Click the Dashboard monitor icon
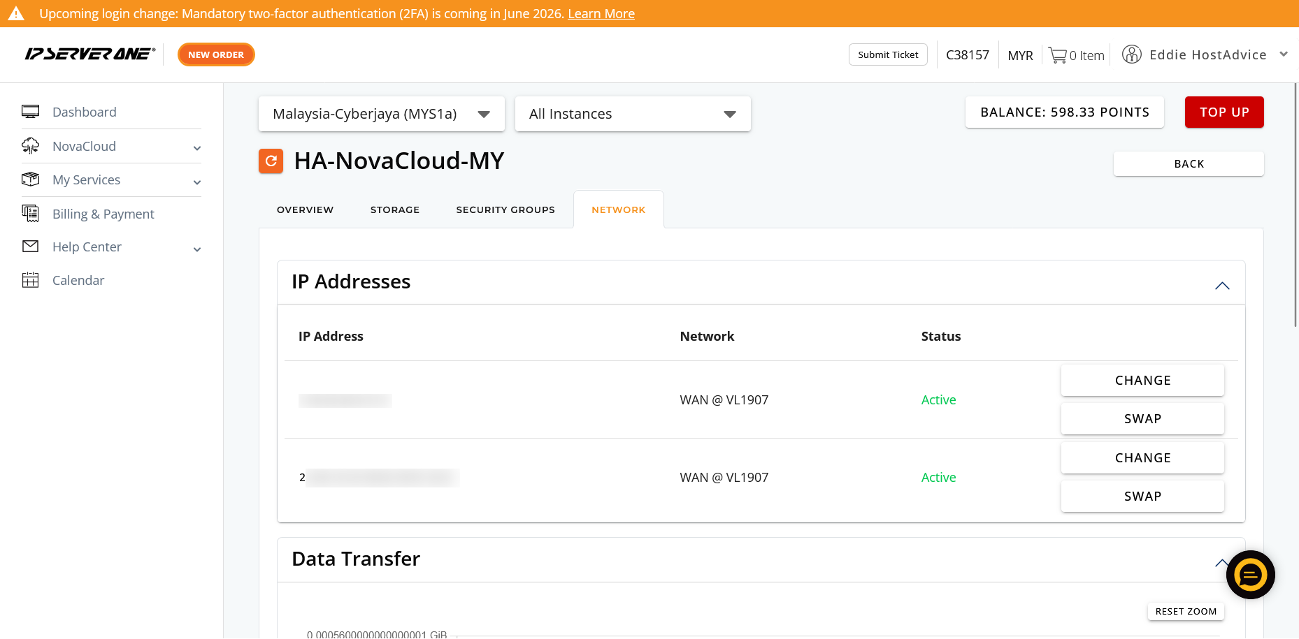The width and height of the screenshot is (1299, 639). click(30, 112)
